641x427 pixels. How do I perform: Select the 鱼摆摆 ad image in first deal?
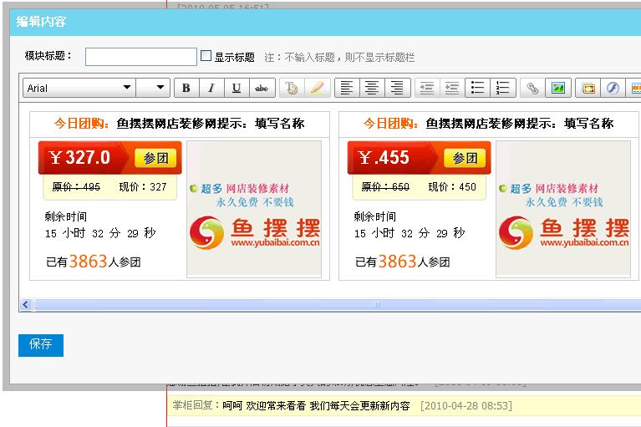pos(254,209)
